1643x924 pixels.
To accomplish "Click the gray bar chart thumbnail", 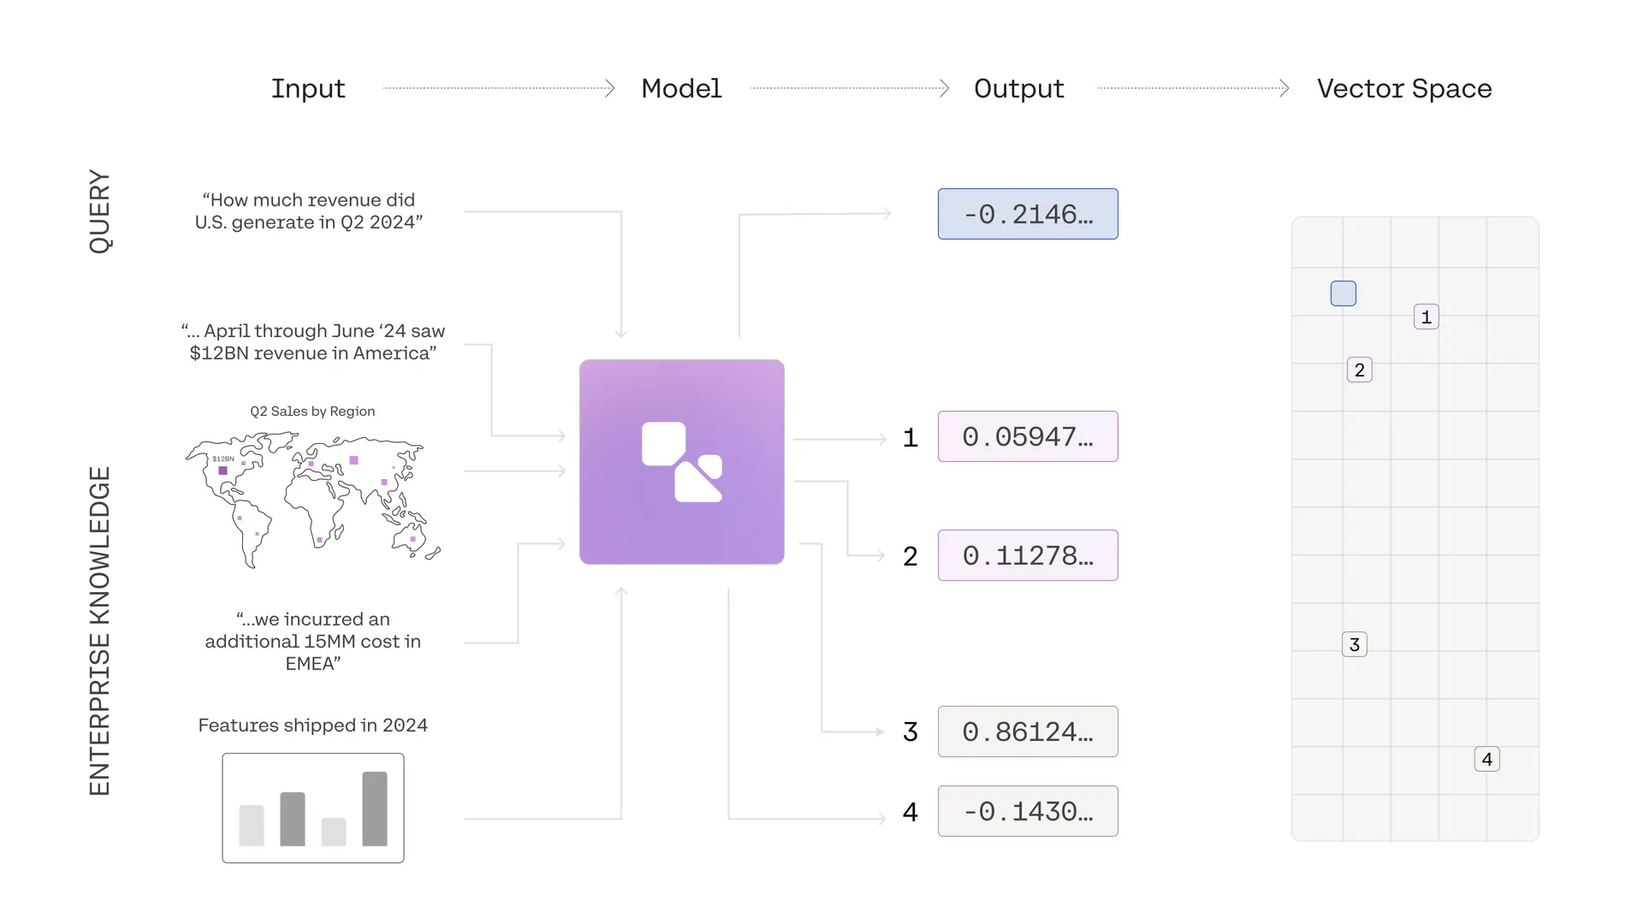I will [x=313, y=808].
